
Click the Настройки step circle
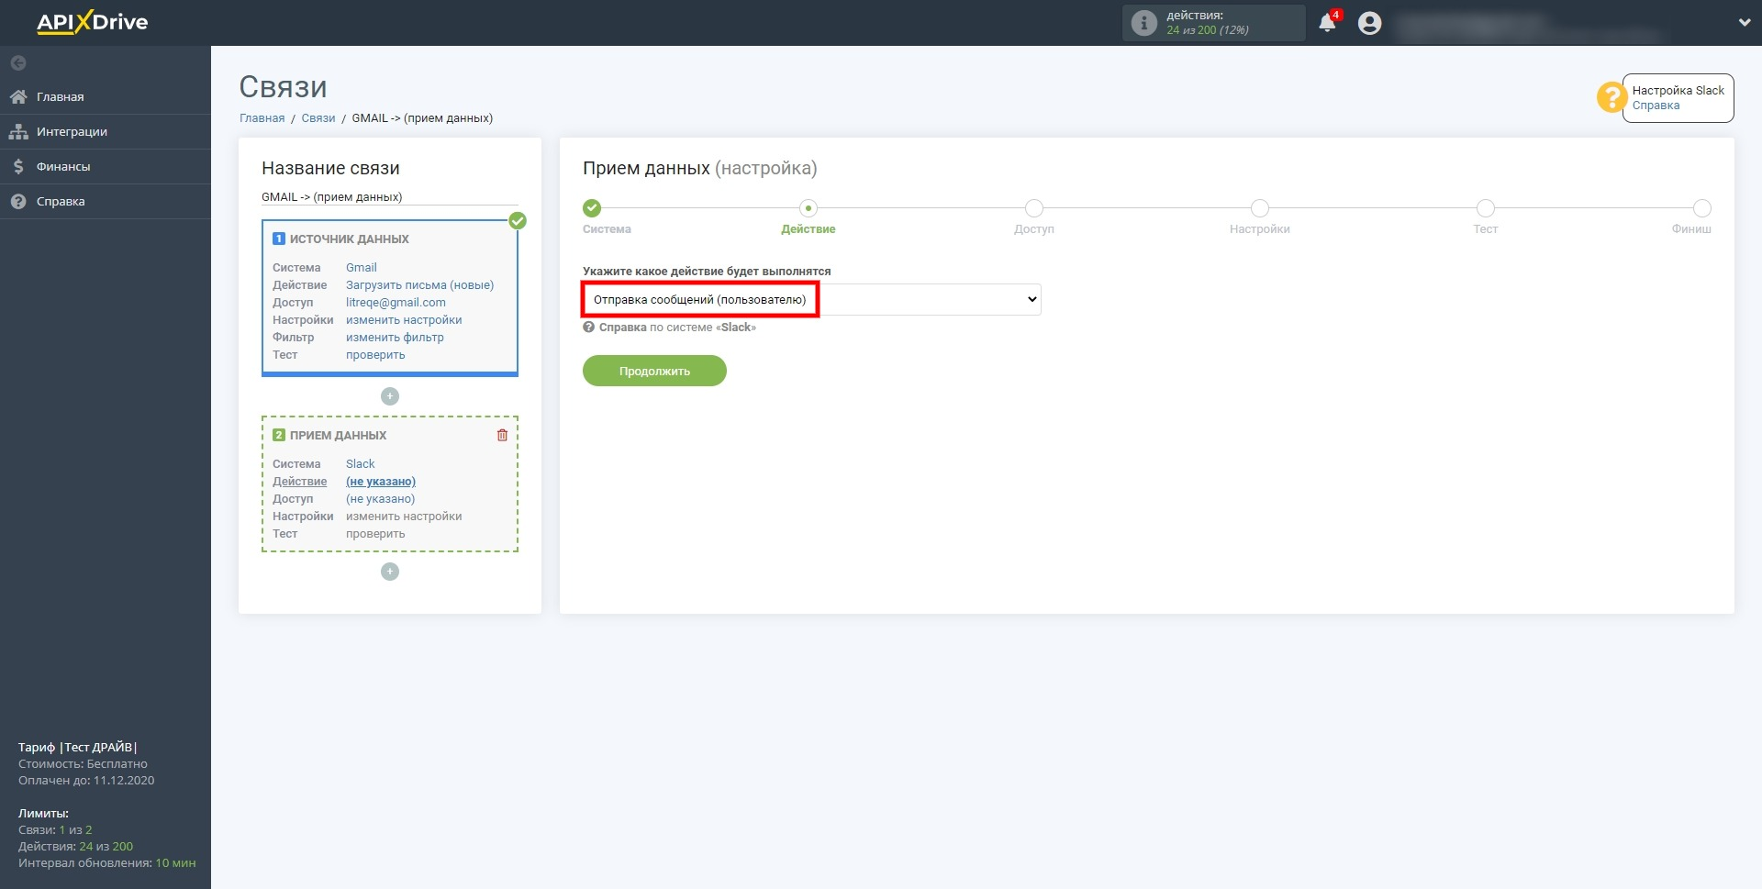pos(1260,208)
